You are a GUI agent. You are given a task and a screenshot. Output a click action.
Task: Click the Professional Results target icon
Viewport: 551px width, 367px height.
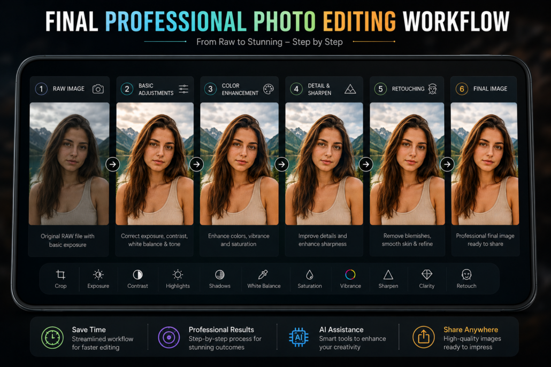pyautogui.click(x=169, y=338)
